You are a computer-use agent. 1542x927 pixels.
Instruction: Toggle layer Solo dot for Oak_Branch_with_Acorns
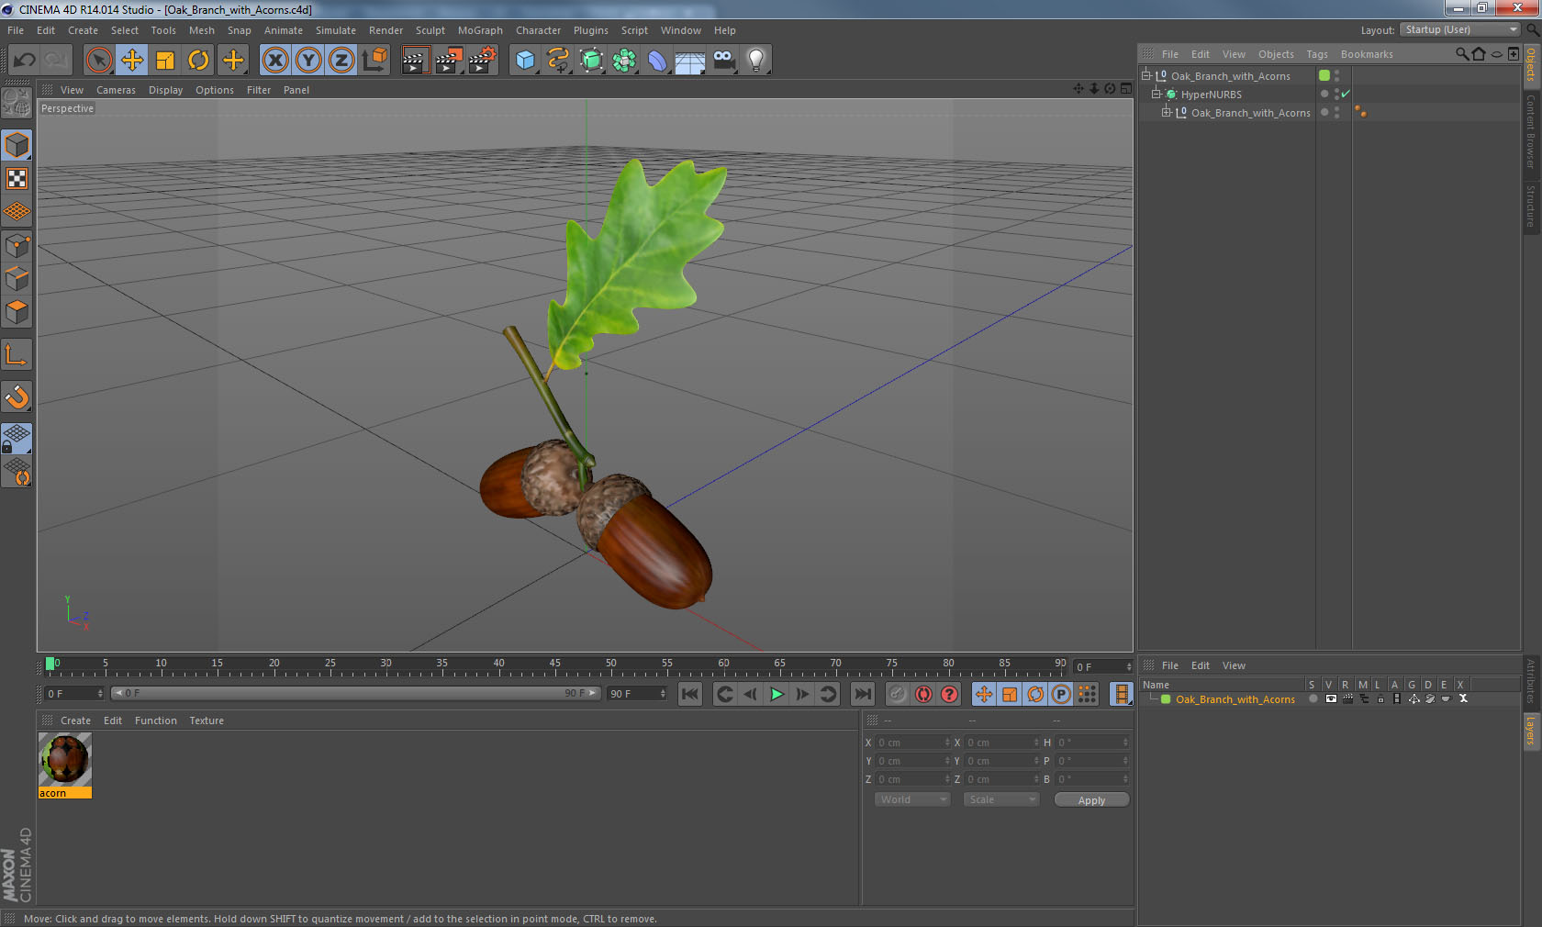click(1313, 698)
